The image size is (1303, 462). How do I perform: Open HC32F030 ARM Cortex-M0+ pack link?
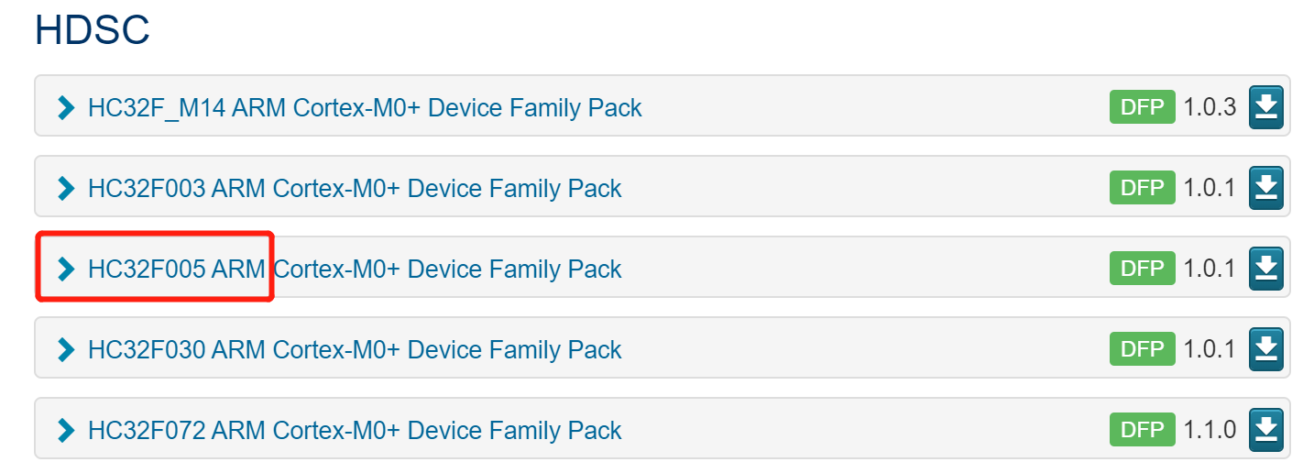(x=355, y=349)
